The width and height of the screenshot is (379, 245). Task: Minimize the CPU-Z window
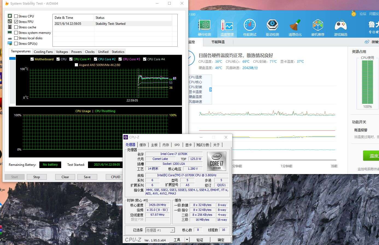click(x=201, y=137)
